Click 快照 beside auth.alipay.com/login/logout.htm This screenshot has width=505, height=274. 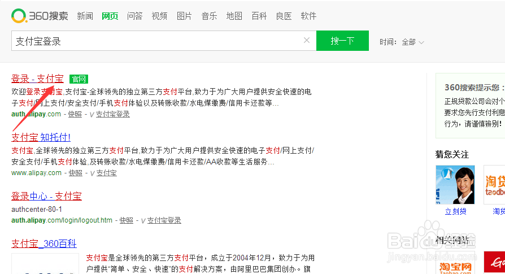point(127,220)
